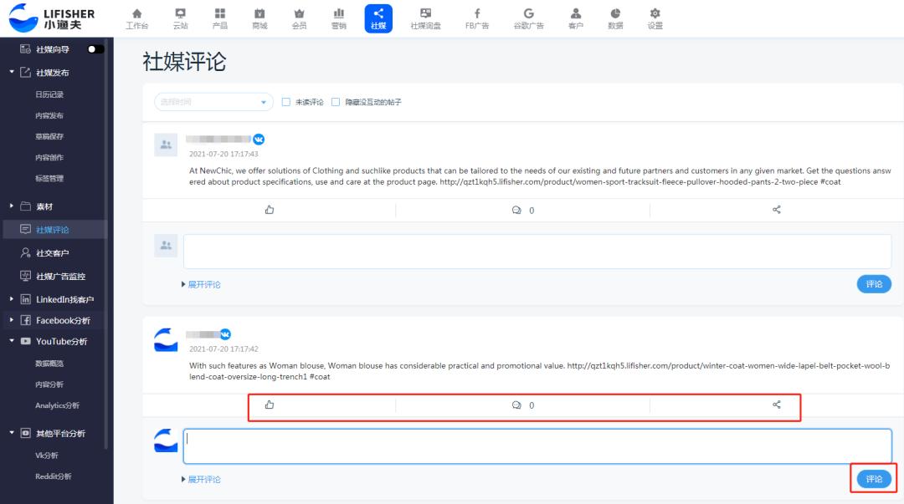904x504 pixels.
Task: Expand the 素材 sidebar group
Action: (x=12, y=206)
